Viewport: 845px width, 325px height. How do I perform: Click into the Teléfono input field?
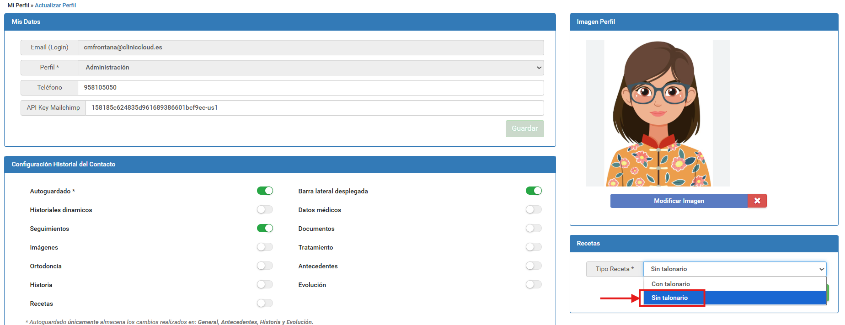310,88
